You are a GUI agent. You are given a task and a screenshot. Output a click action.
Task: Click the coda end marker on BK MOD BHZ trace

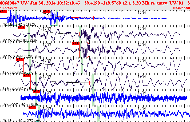79,34
